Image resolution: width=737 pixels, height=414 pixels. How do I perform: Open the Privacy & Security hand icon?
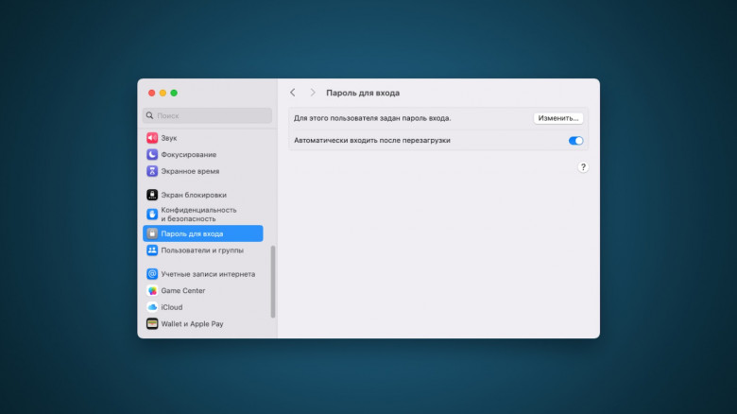152,214
